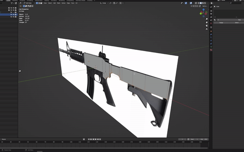This screenshot has width=244, height=152.
Task: Open the Marker menu in the timeline
Action: point(4,139)
